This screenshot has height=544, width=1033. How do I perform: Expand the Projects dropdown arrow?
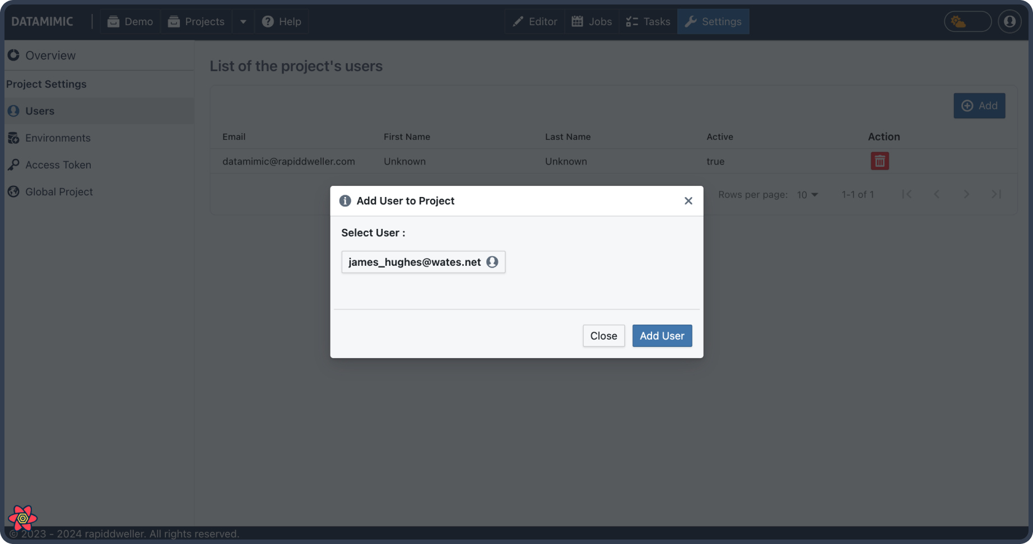(x=243, y=22)
